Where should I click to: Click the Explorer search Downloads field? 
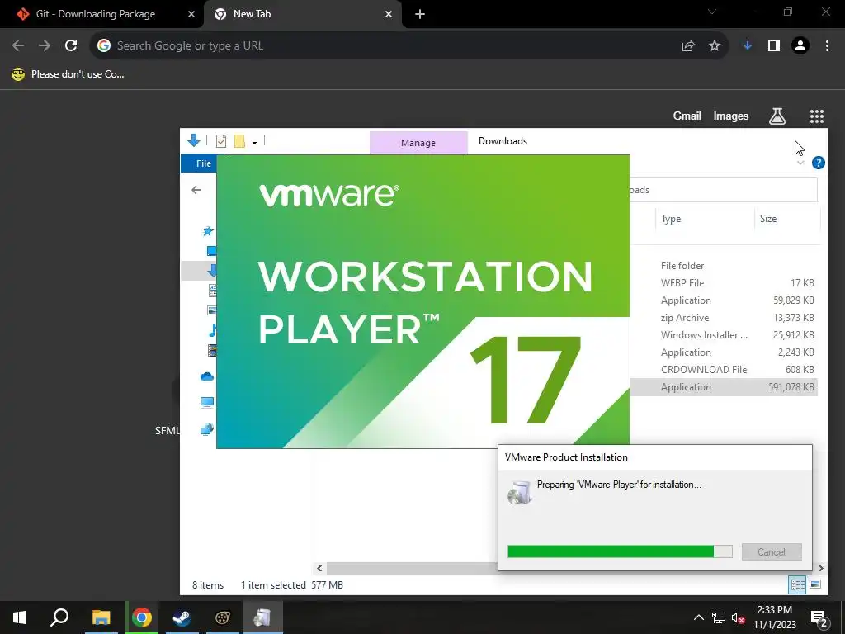coord(724,190)
